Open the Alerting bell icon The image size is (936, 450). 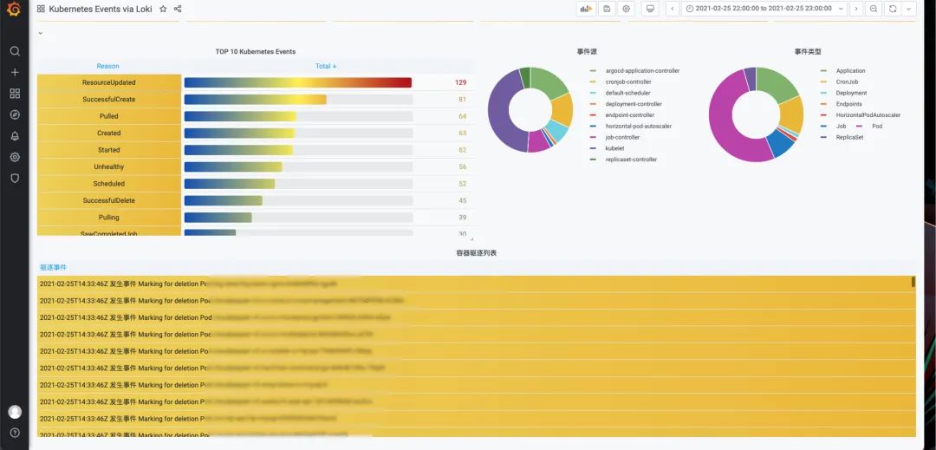(15, 136)
